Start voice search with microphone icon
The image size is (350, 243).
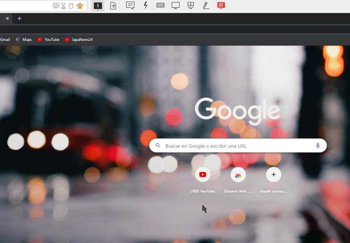point(318,146)
